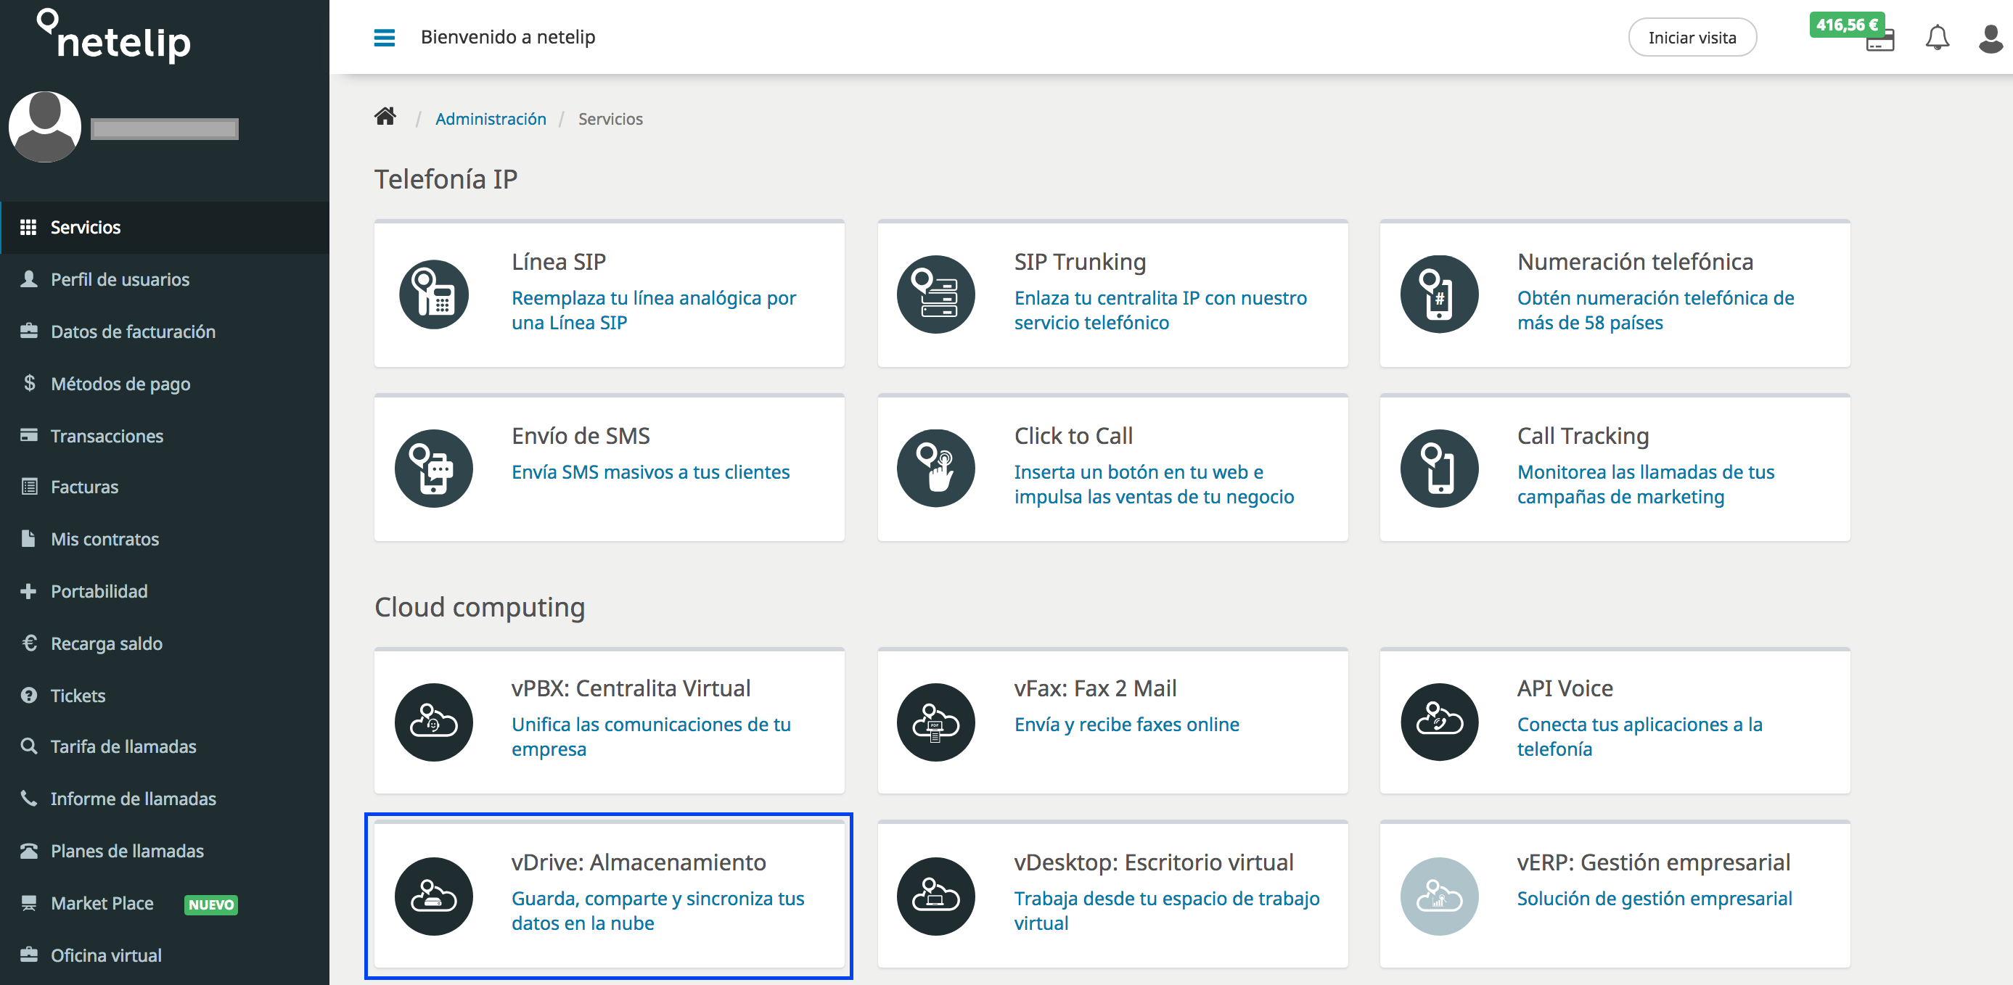This screenshot has height=985, width=2013.
Task: Open Administración breadcrumb link
Action: click(x=490, y=119)
